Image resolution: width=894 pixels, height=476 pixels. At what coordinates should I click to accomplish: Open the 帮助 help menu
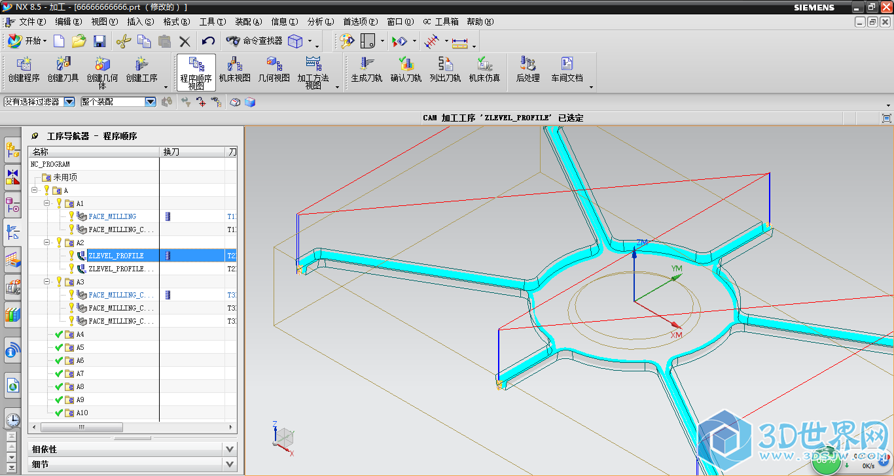click(480, 22)
